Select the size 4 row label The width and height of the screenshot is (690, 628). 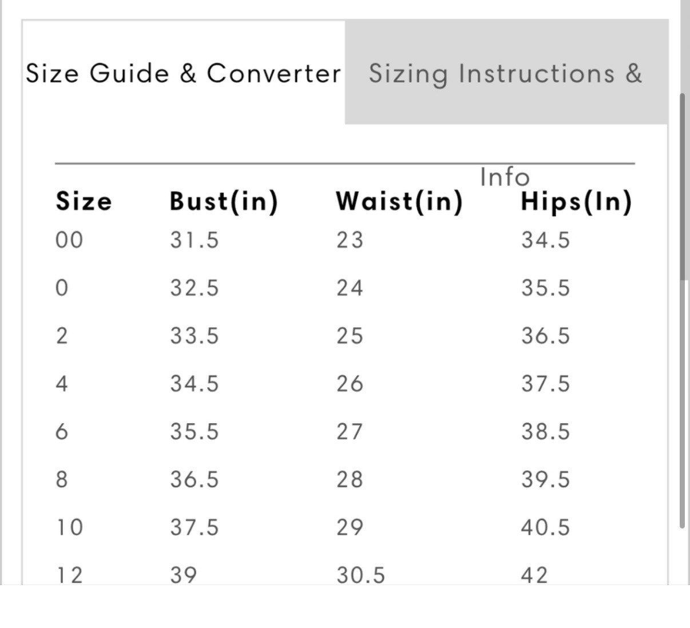tap(62, 383)
